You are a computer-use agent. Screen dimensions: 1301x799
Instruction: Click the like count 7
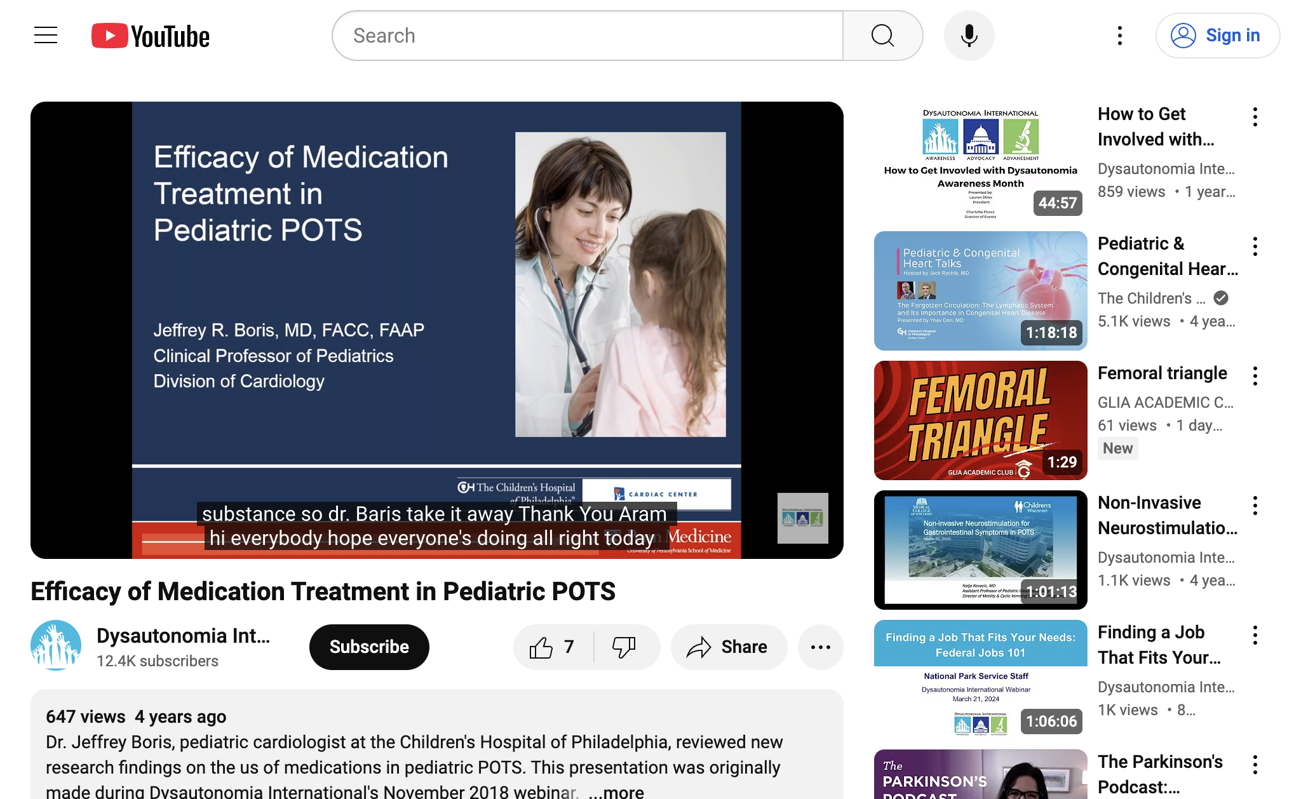(569, 647)
